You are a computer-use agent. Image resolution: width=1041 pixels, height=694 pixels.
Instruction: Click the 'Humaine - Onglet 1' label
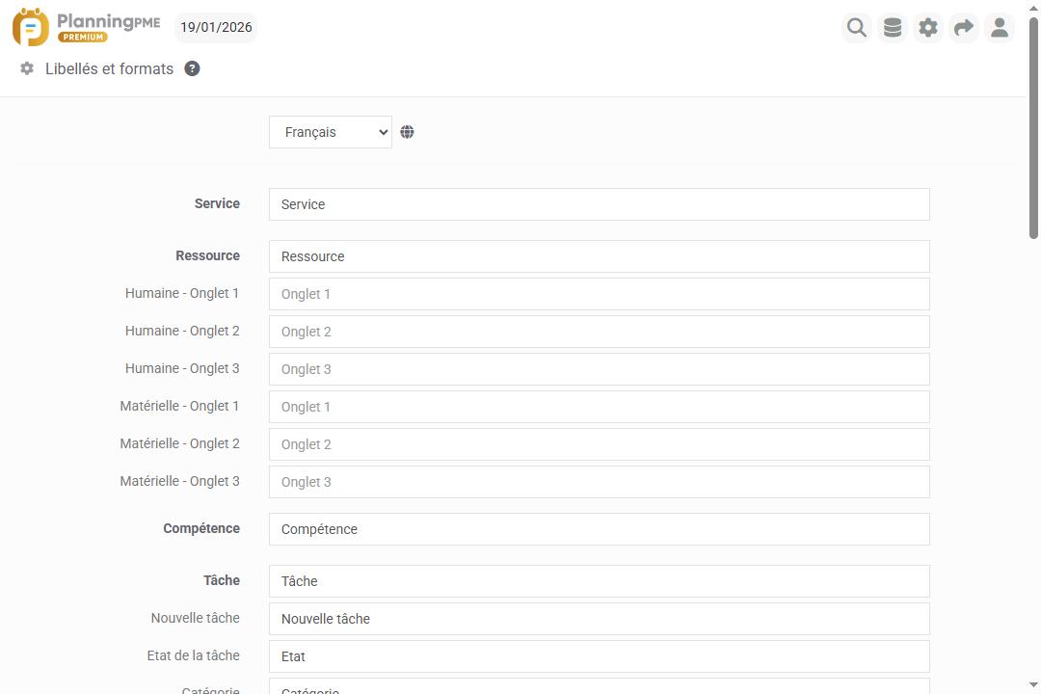tap(182, 293)
